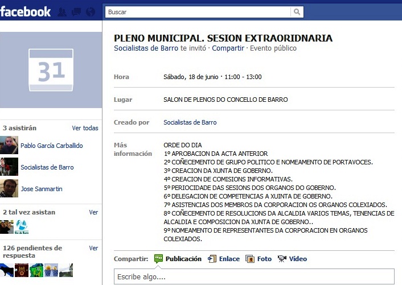Click the Facebook logo
402x285 pixels.
(x=26, y=11)
